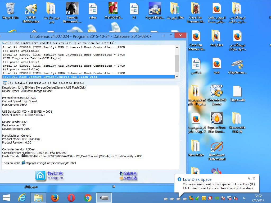Switch to ChipGenius via its taskbar button

pyautogui.click(x=104, y=198)
